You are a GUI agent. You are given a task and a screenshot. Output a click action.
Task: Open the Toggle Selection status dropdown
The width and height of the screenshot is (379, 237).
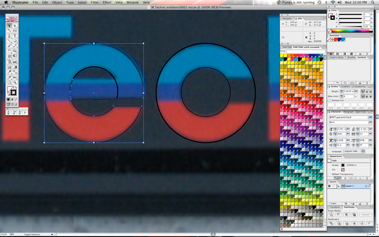52,234
